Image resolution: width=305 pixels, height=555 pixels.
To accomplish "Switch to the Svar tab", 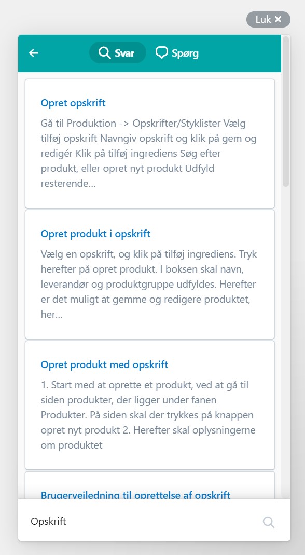I will pos(117,53).
